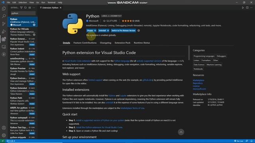Click the large Python logo image
This screenshot has width=255, height=143.
pos(73,24)
